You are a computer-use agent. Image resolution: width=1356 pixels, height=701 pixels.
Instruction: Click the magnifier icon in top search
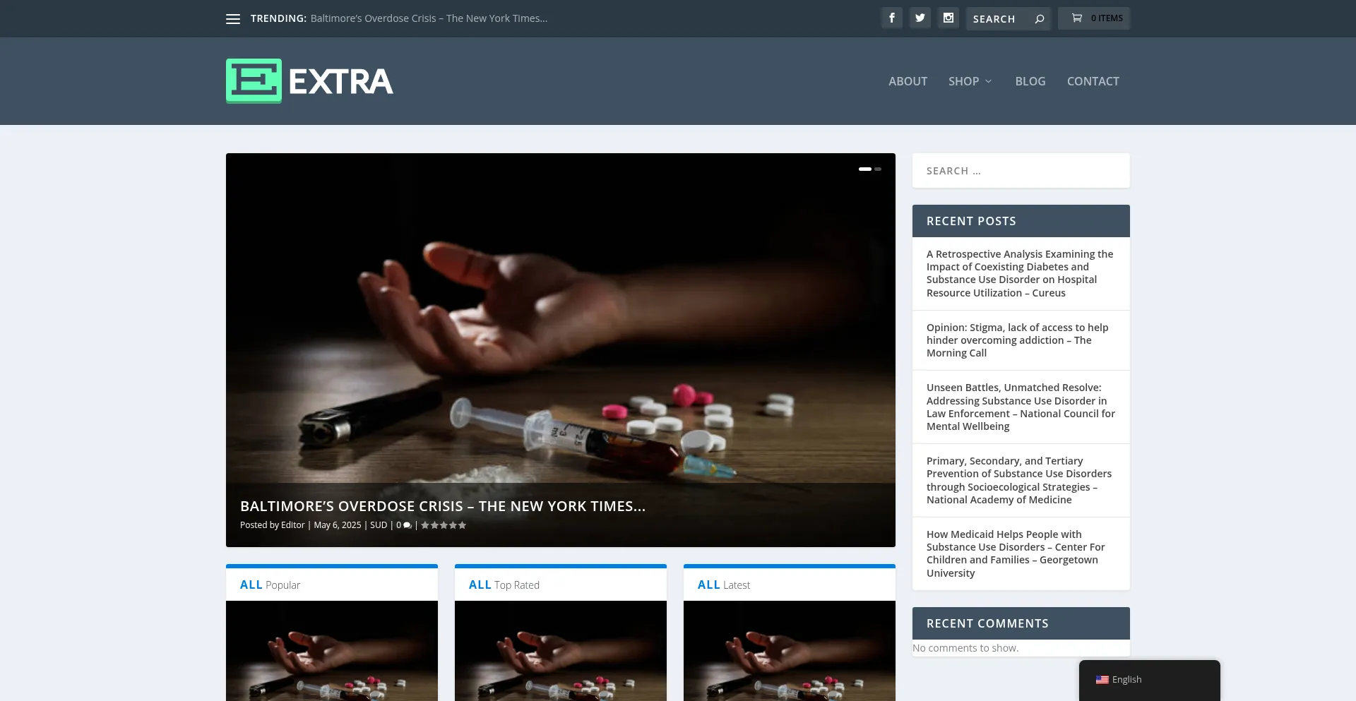coord(1040,19)
